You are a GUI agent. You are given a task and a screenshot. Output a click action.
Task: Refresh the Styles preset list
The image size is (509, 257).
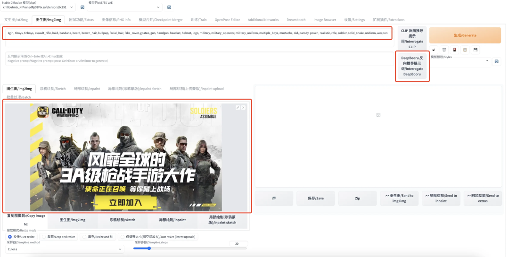(496, 61)
